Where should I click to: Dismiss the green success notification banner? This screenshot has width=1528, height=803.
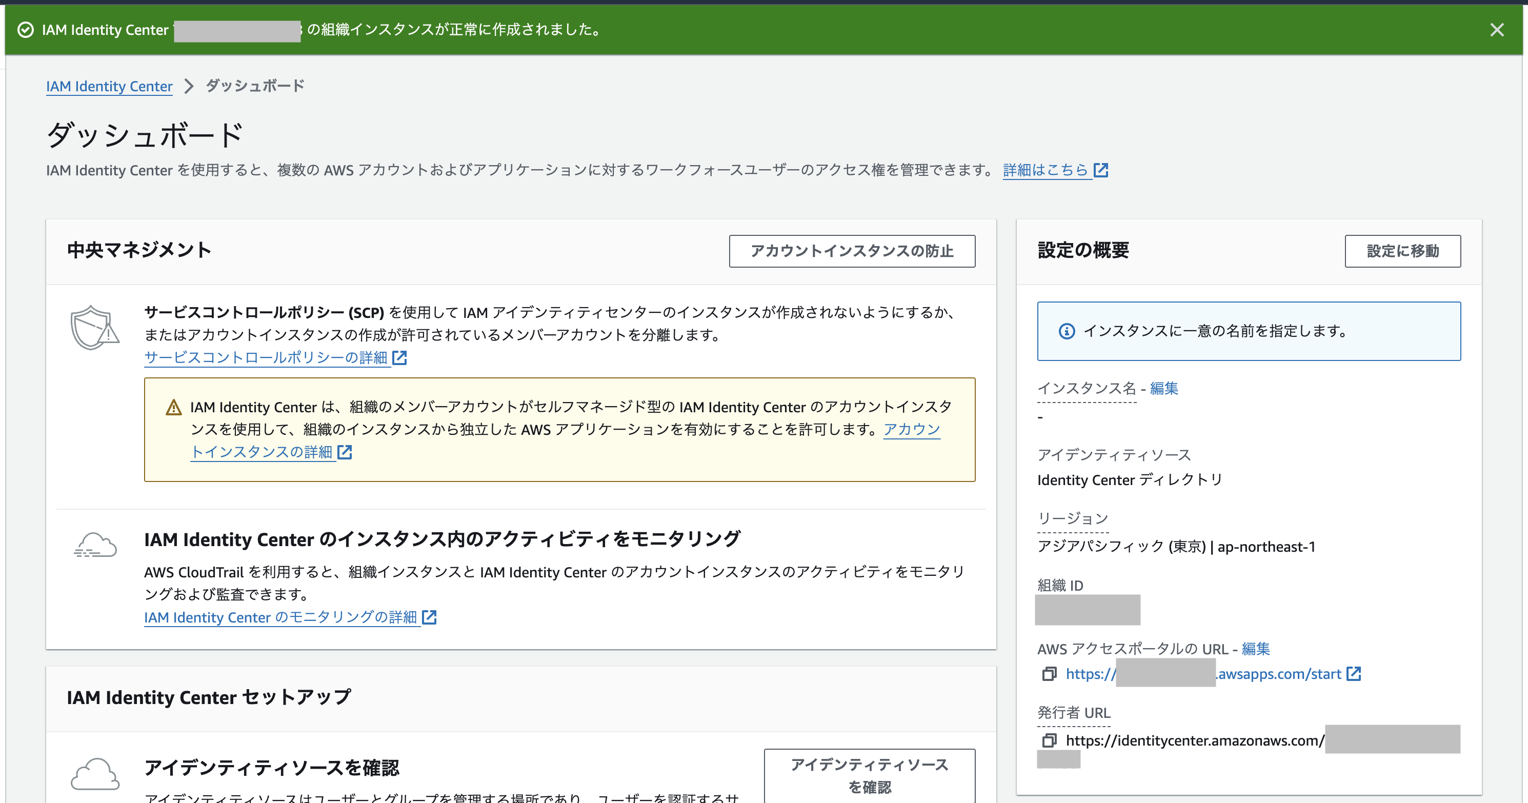(1497, 30)
